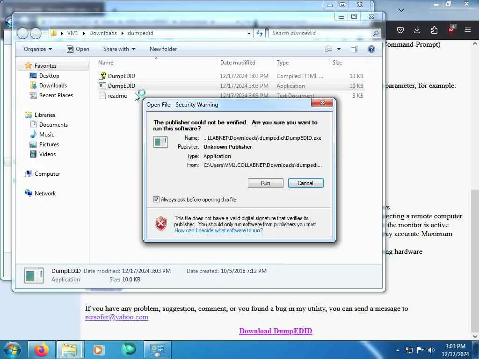
Task: Select Favorites in navigation pane
Action: (45, 66)
